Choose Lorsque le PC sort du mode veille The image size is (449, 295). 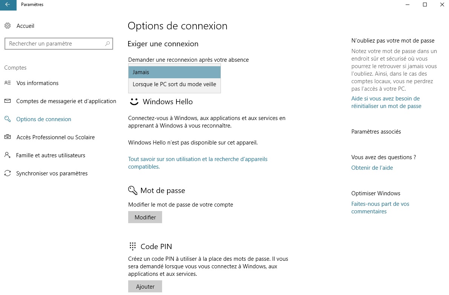(174, 84)
